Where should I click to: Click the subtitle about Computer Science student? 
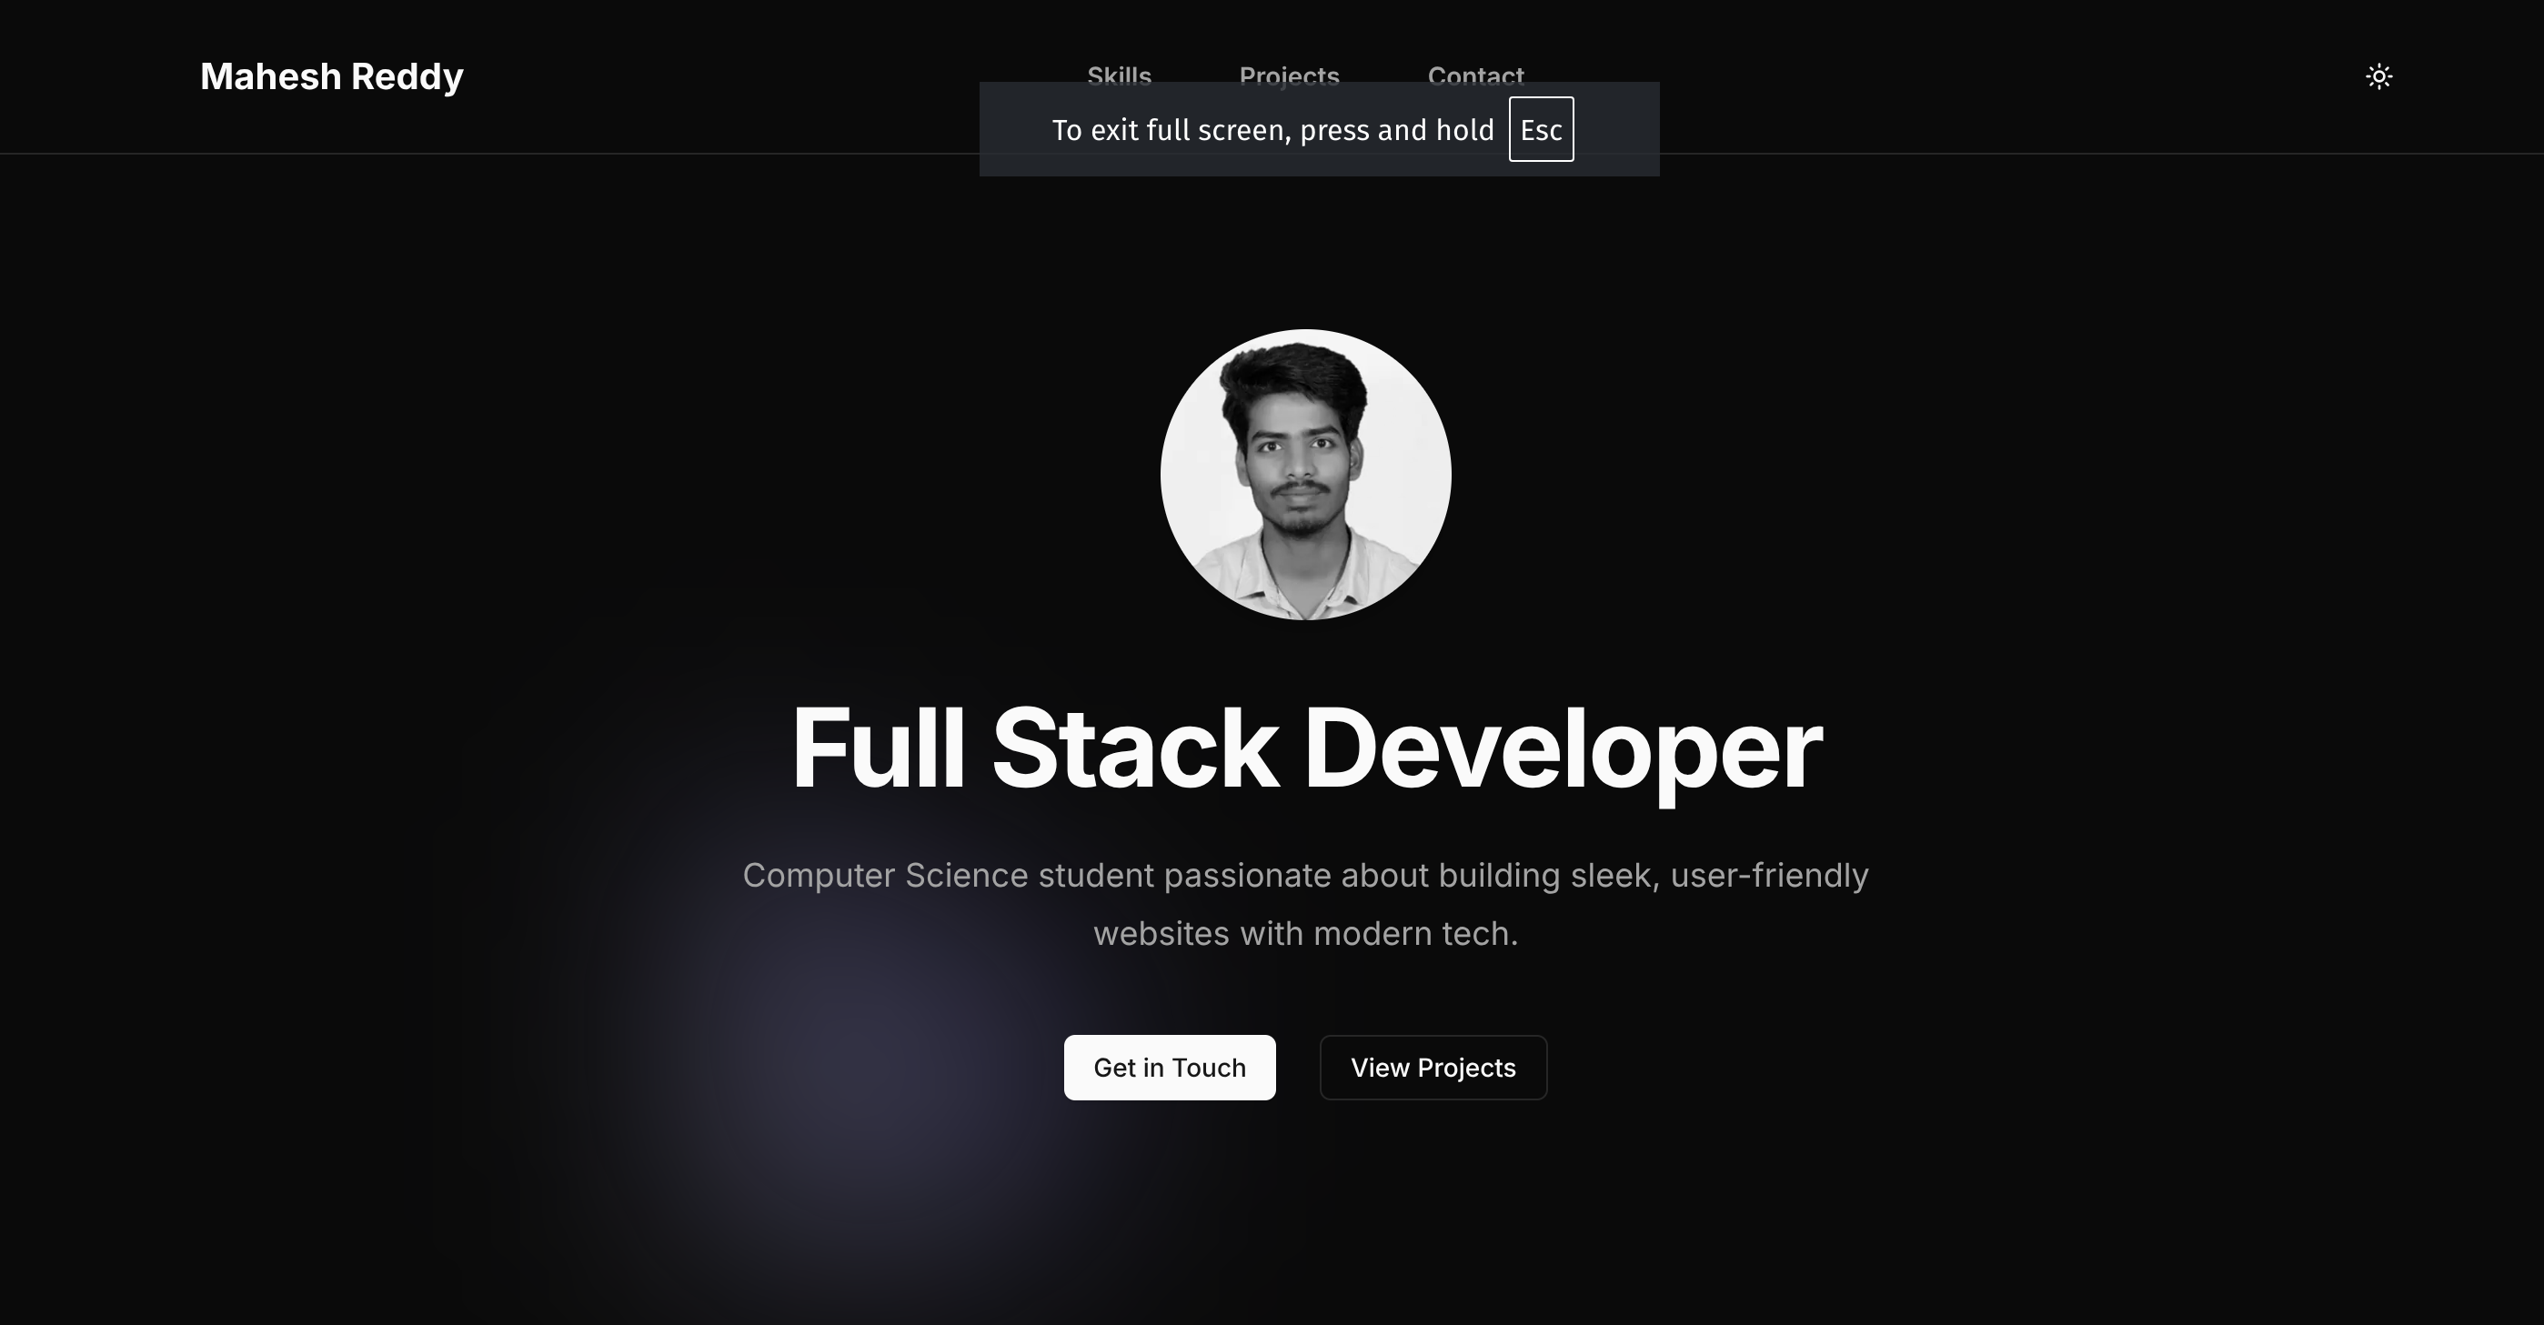tap(1307, 903)
